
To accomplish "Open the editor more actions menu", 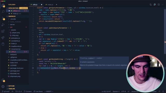I will coord(163,5).
